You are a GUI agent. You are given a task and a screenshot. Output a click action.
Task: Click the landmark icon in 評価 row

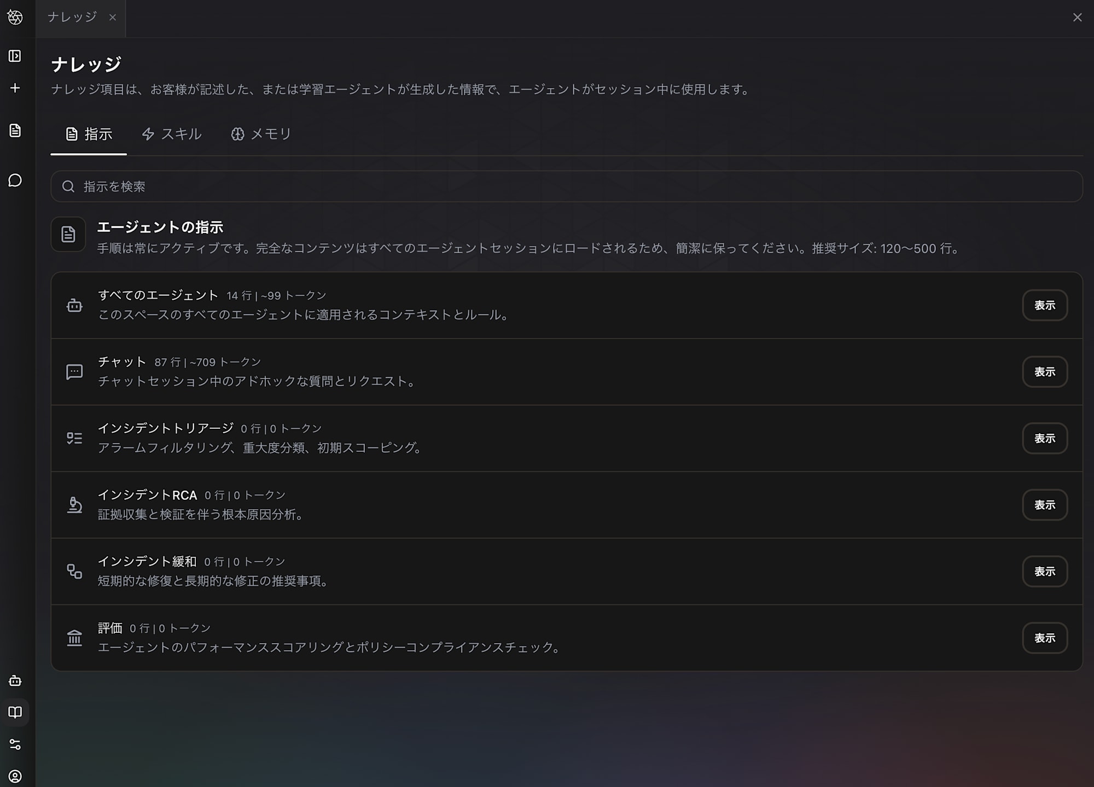74,638
